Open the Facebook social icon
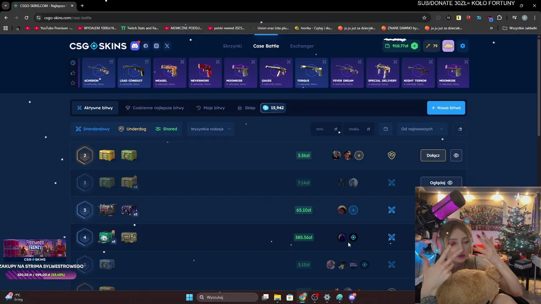The image size is (541, 304). tap(146, 46)
